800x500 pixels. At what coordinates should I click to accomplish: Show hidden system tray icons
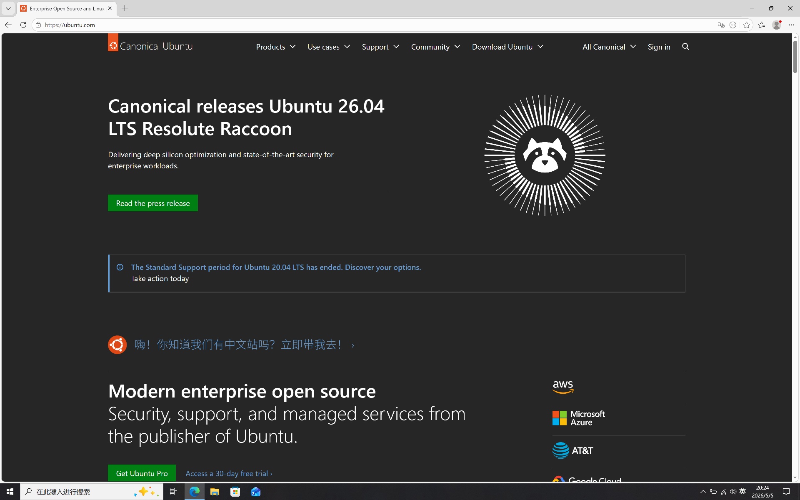click(x=703, y=492)
